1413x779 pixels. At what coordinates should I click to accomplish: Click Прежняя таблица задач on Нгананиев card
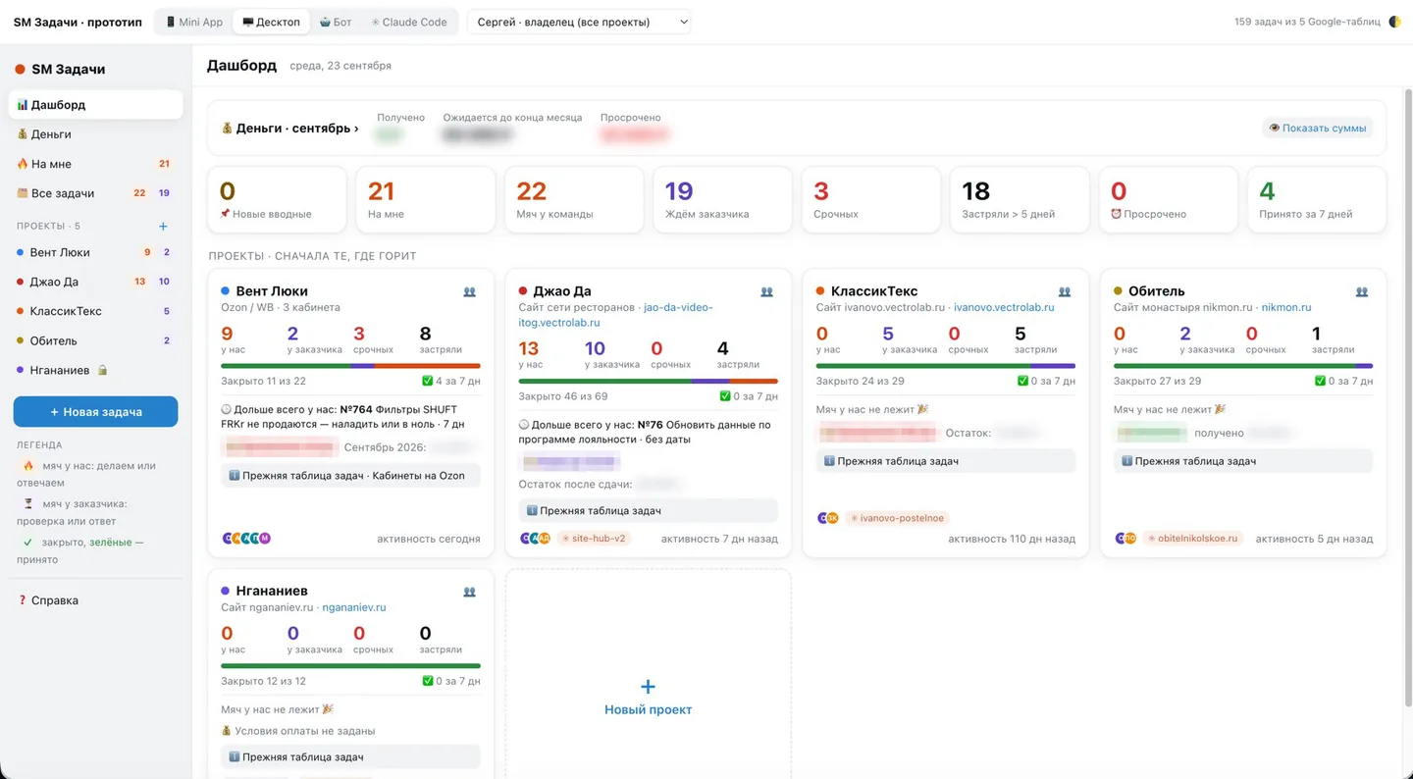[350, 756]
